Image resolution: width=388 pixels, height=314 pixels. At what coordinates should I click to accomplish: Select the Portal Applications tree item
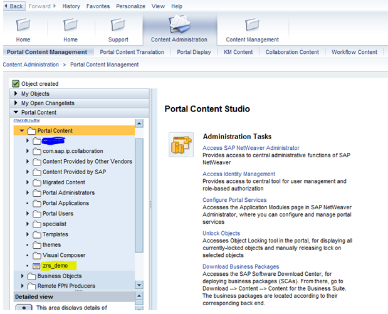[66, 203]
